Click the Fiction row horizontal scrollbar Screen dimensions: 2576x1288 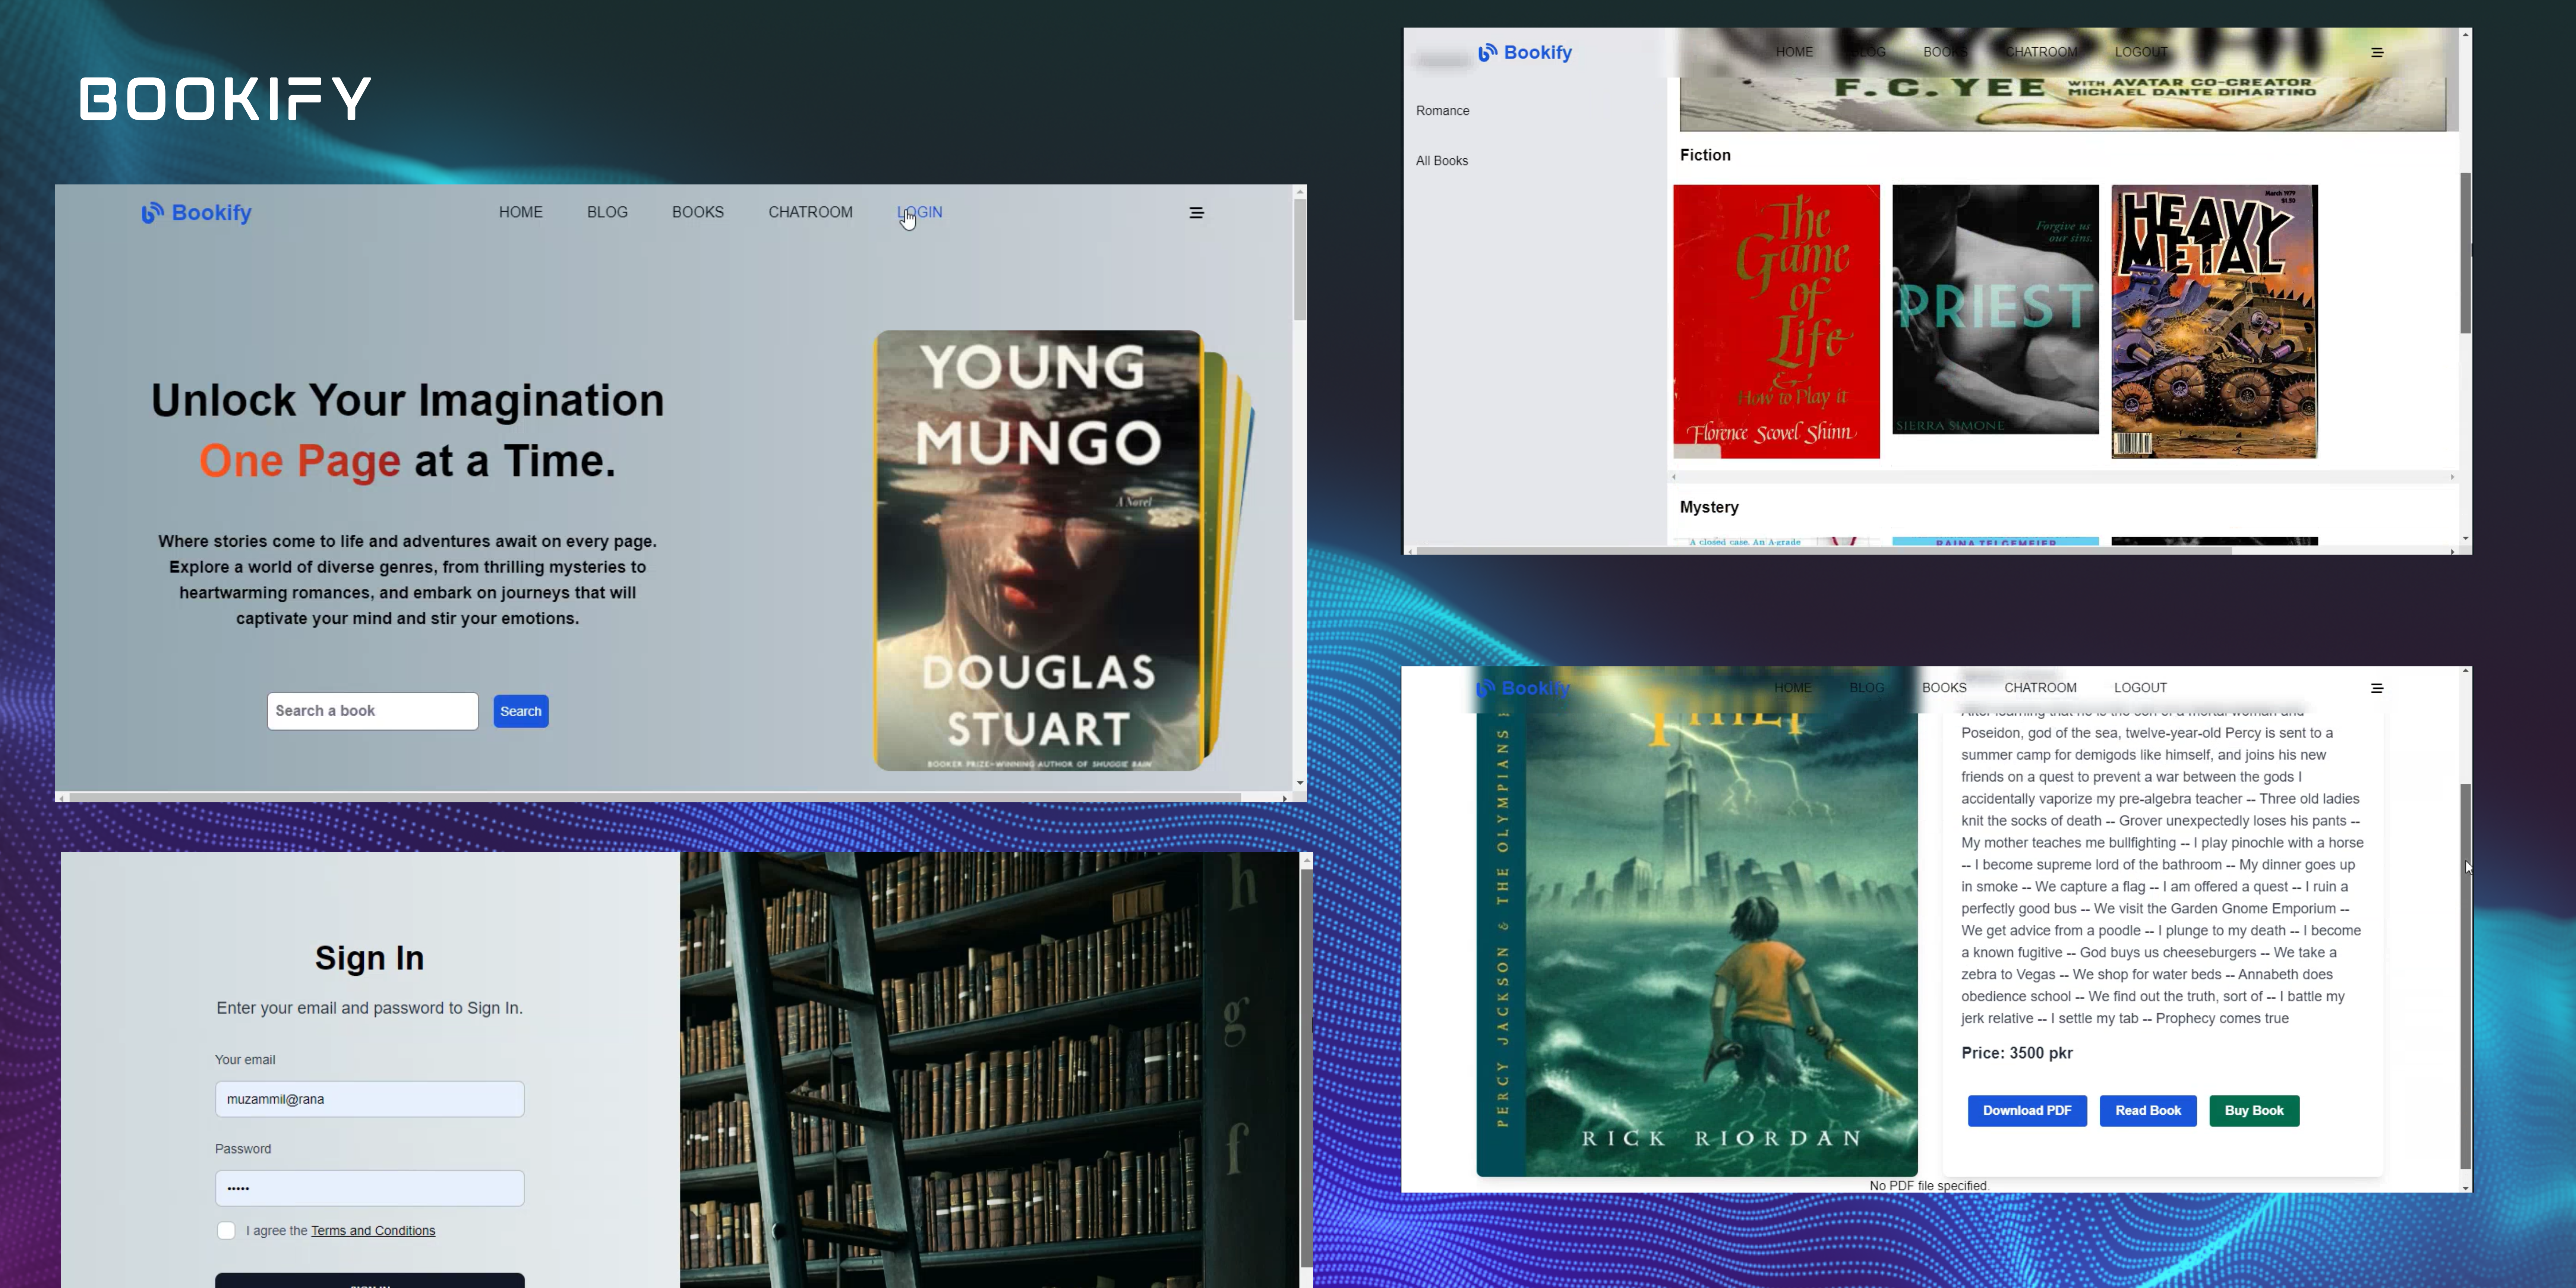[2063, 477]
